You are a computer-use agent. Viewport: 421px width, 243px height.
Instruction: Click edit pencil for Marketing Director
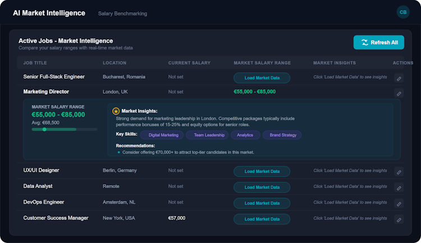(x=399, y=93)
